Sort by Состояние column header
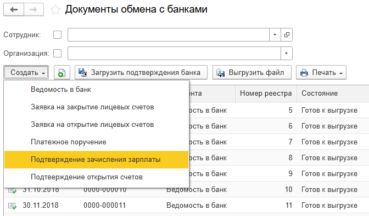 pyautogui.click(x=333, y=94)
